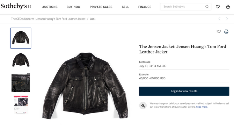Viewport: 234px width, 131px height.
Task: Go to next lot arrow
Action: 227,19
